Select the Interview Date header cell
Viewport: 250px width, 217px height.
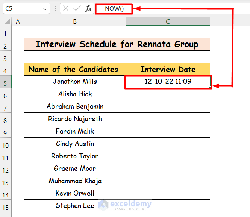[168, 69]
